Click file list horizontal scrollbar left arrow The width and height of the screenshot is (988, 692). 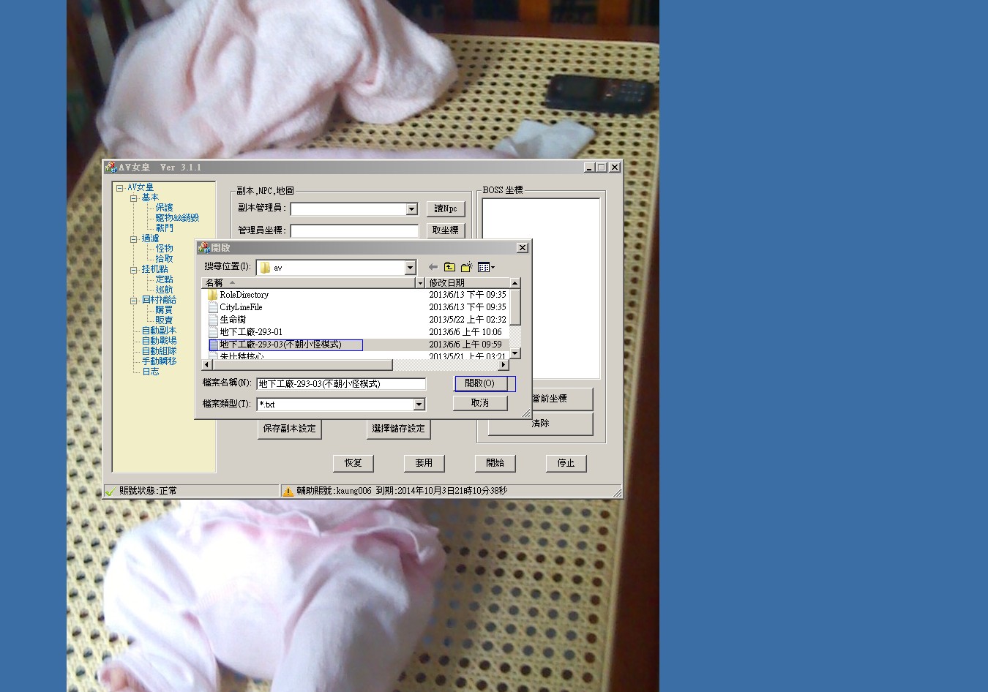point(207,364)
